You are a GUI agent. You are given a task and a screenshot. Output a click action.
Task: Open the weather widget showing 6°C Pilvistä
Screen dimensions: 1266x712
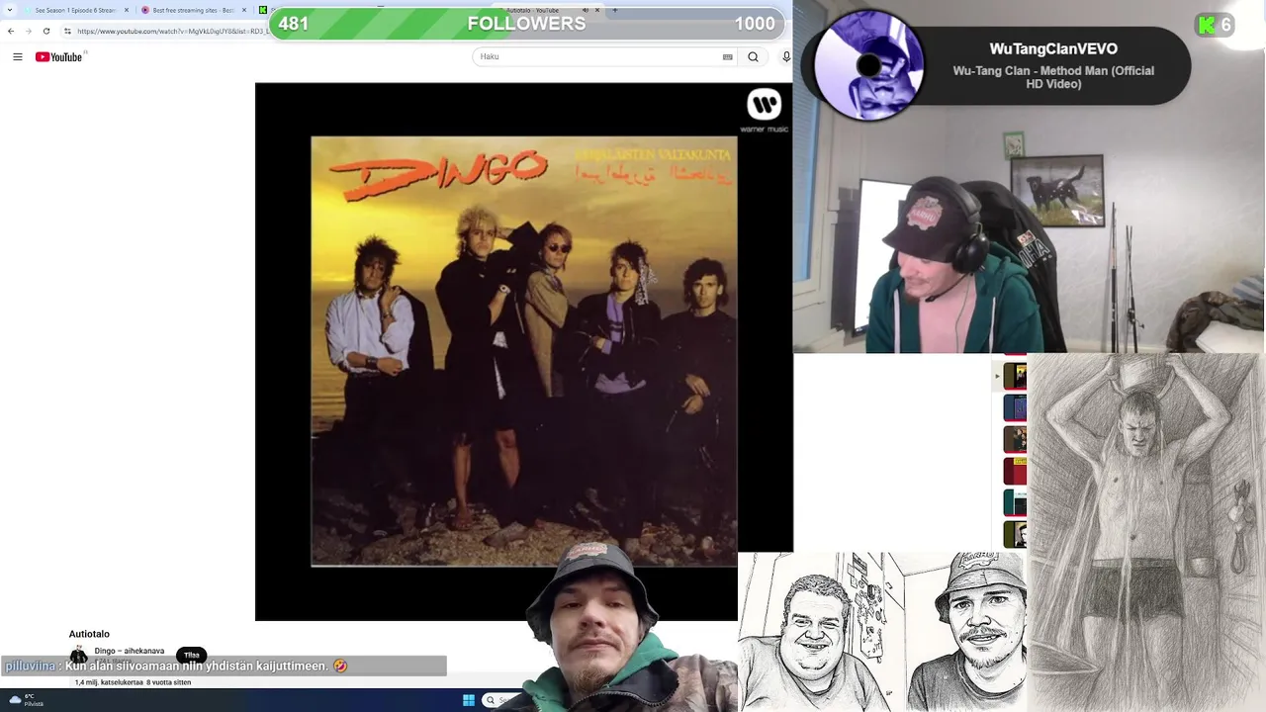click(27, 700)
